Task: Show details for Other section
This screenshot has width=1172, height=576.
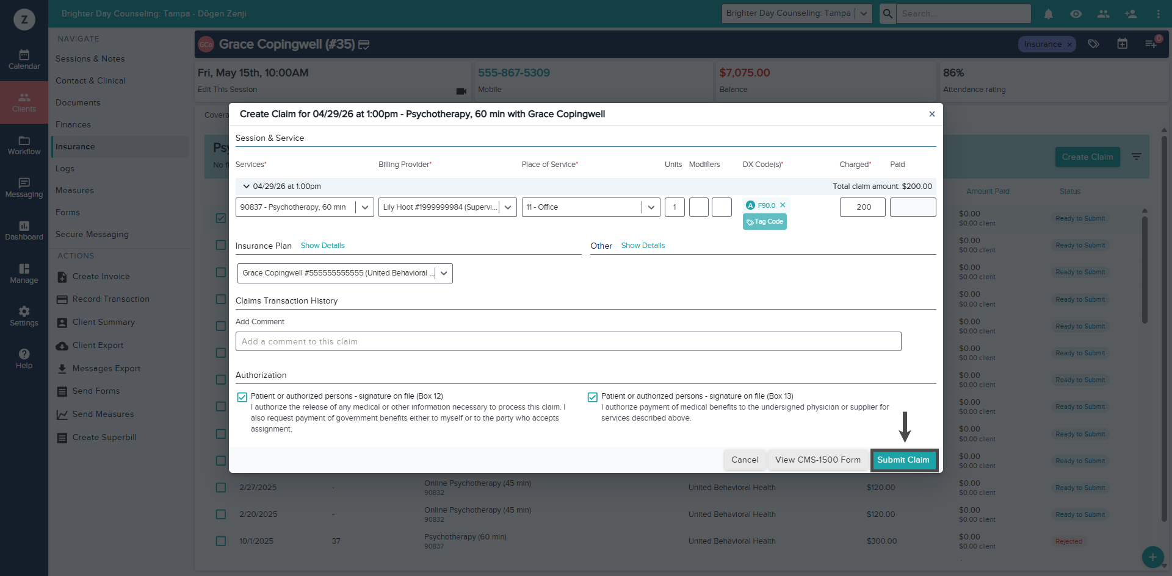Action: (643, 246)
